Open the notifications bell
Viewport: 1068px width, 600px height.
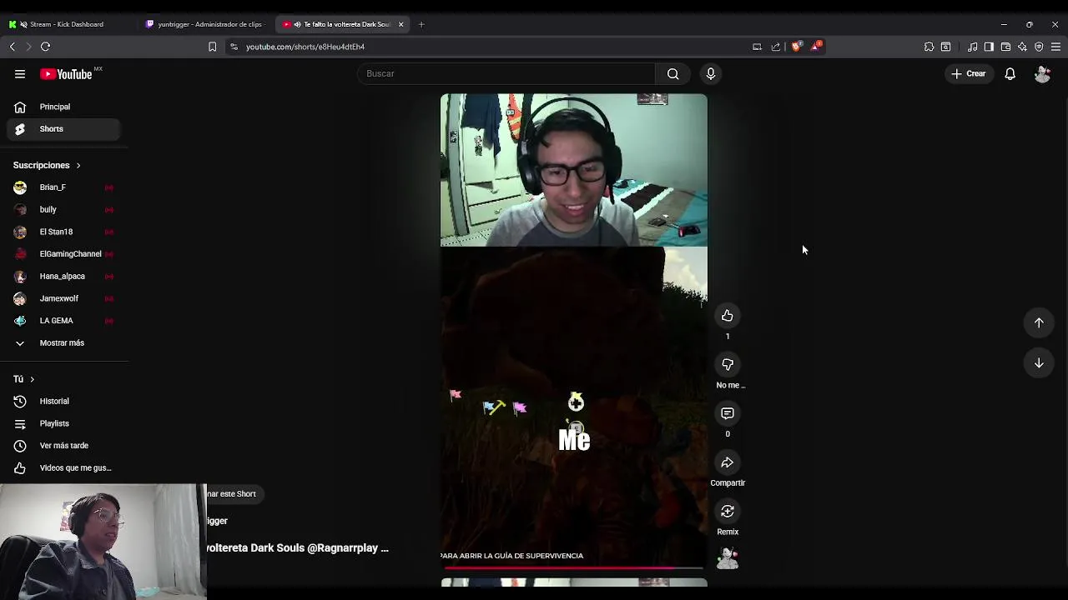tap(1010, 74)
